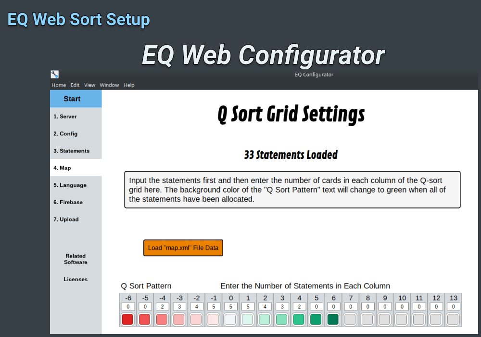Open the Edit menu

[x=75, y=85]
